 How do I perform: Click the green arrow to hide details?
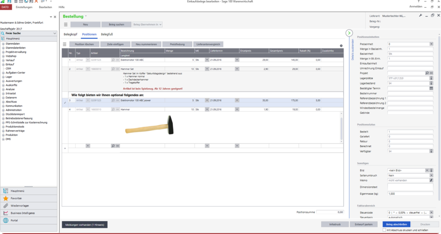coord(349,33)
